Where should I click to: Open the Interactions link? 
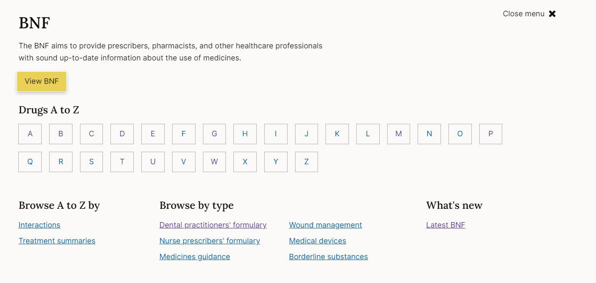pyautogui.click(x=40, y=225)
